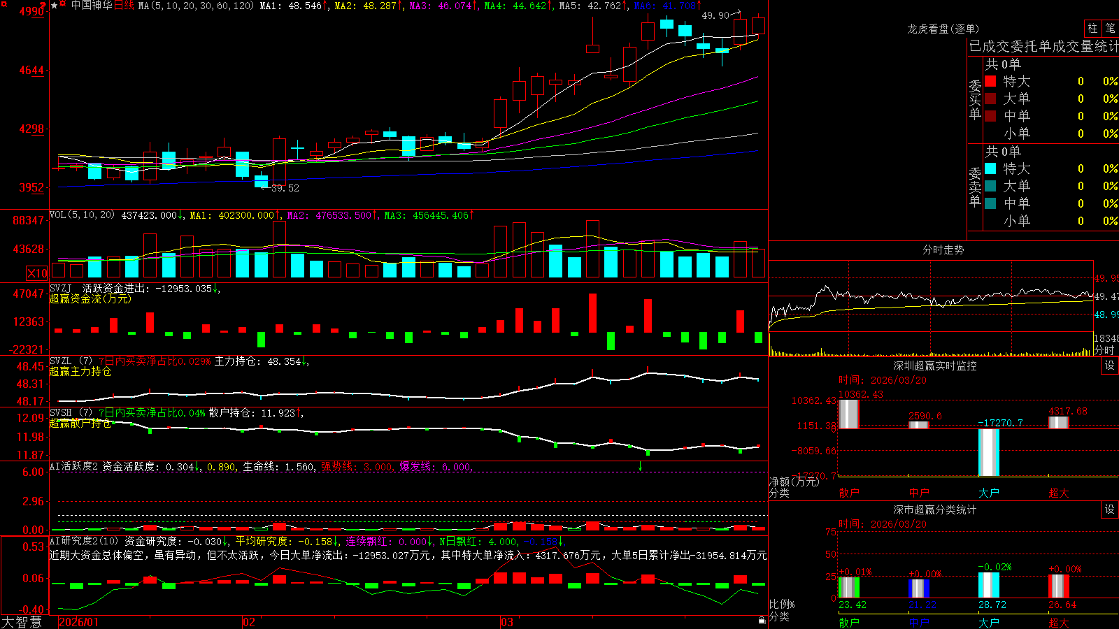Screen dimensions: 1119x629
Task: Click the AI研究度2(10) indicator title
Action: [x=84, y=541]
